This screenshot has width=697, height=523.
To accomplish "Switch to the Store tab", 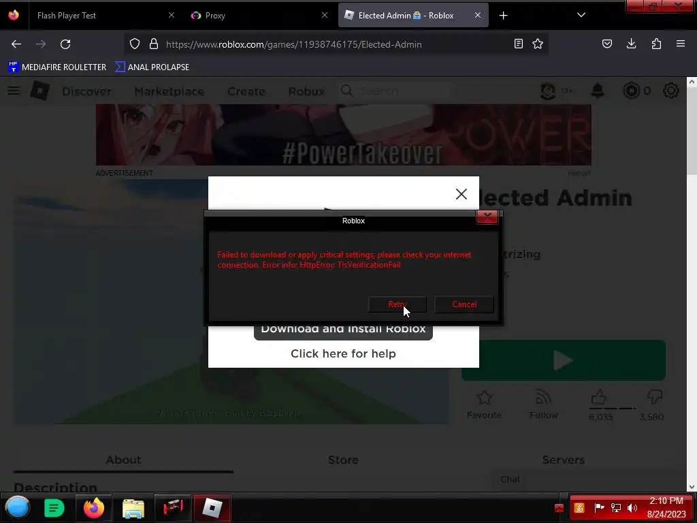I will pos(343,460).
